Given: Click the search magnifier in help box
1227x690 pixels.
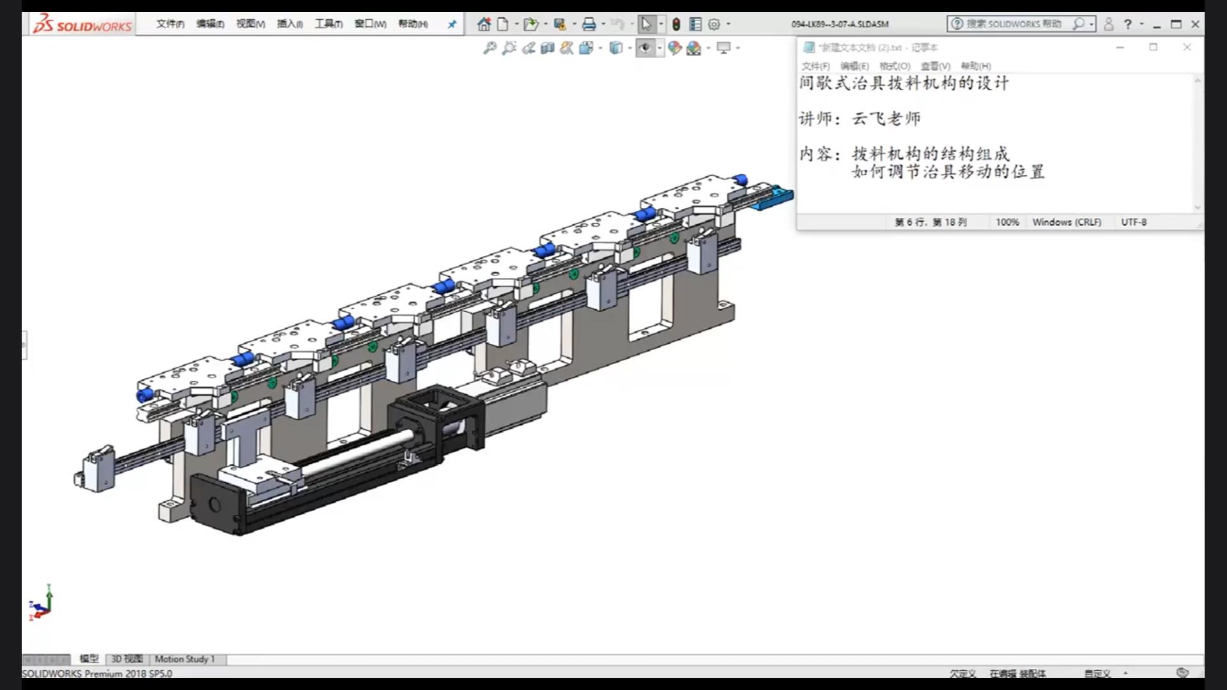Looking at the screenshot, I should pos(1079,24).
